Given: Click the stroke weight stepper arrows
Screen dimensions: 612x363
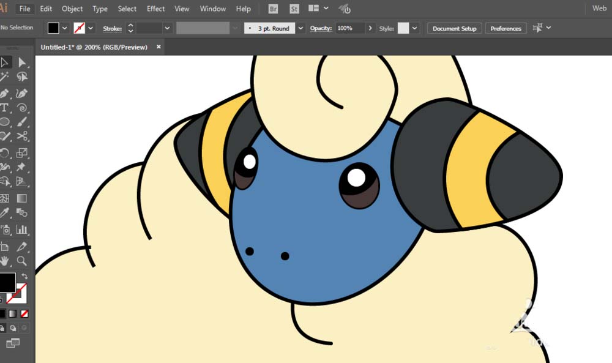Looking at the screenshot, I should point(131,28).
